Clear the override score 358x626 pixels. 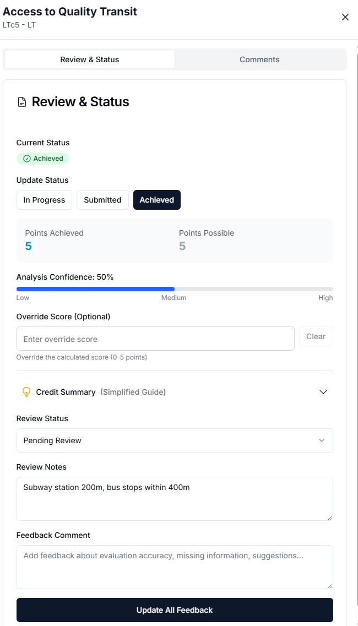pyautogui.click(x=316, y=336)
